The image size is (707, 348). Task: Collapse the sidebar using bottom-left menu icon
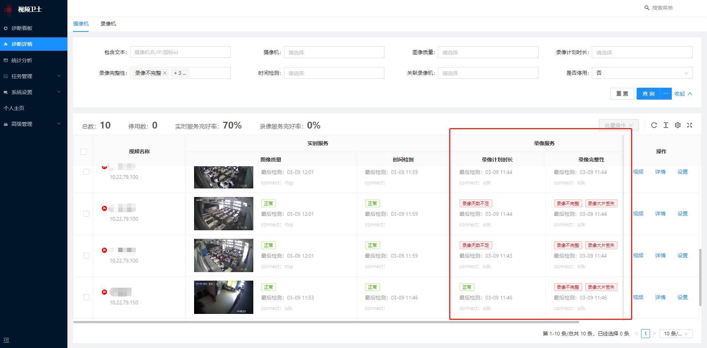(6, 340)
